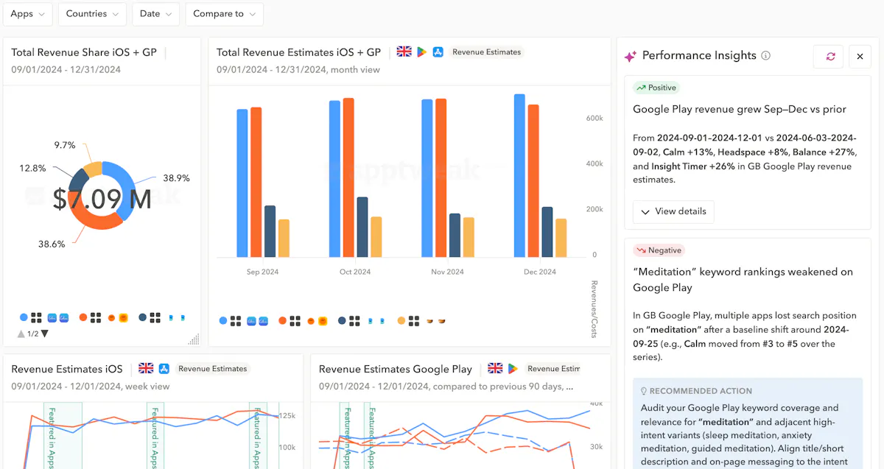The width and height of the screenshot is (884, 469).
Task: Click the dark blue legend dot under donut chart
Action: [x=142, y=318]
